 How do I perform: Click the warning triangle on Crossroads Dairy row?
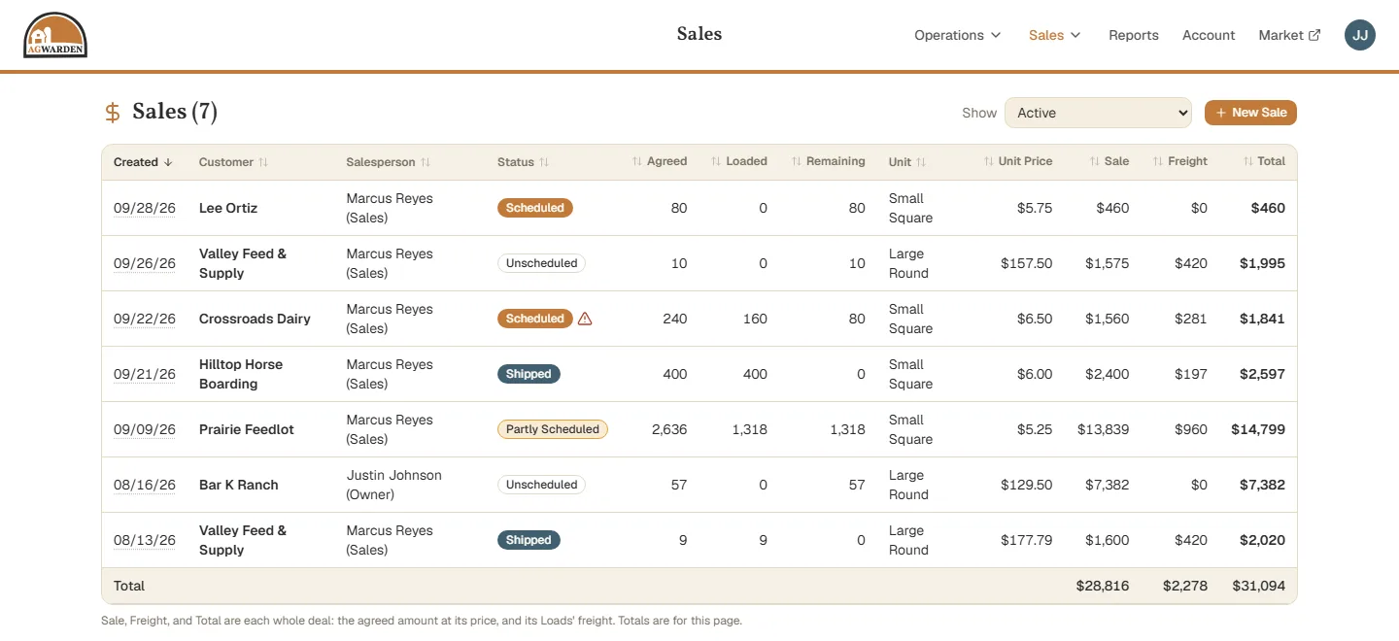(585, 319)
